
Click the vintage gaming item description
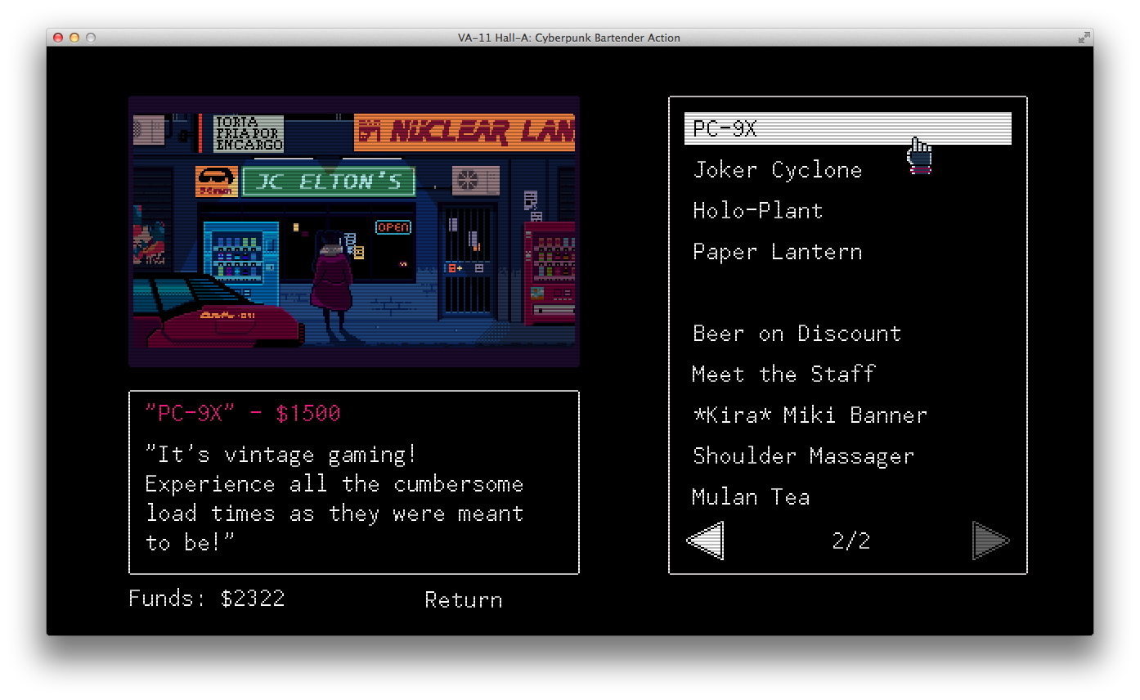334,499
